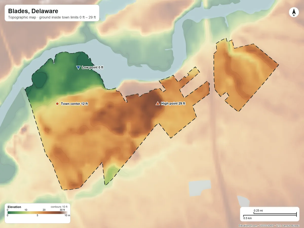304x228 pixels.
Task: Click the town center dot marker
Action: [57, 104]
